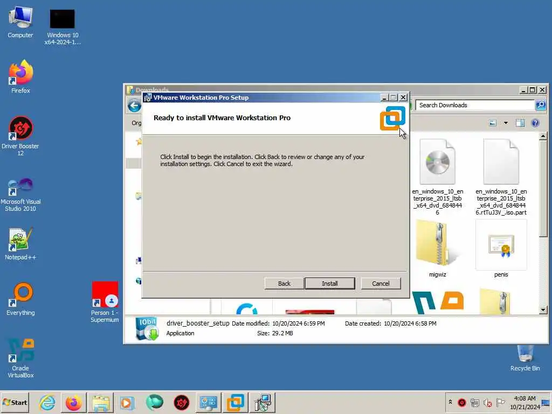Select Person 1 - Supermium shortcut

(105, 302)
